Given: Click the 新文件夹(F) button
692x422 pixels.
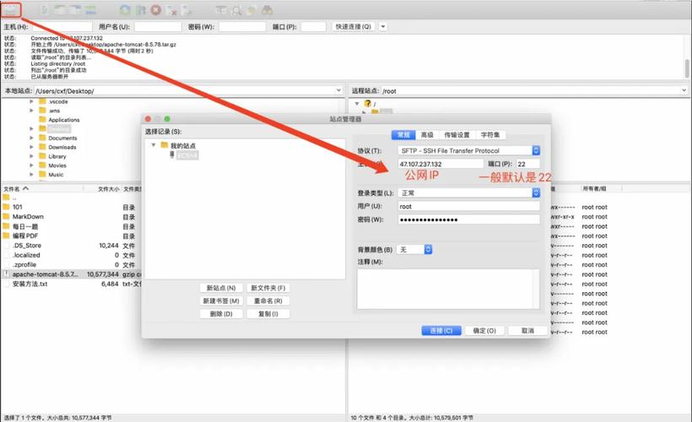Looking at the screenshot, I should (268, 288).
